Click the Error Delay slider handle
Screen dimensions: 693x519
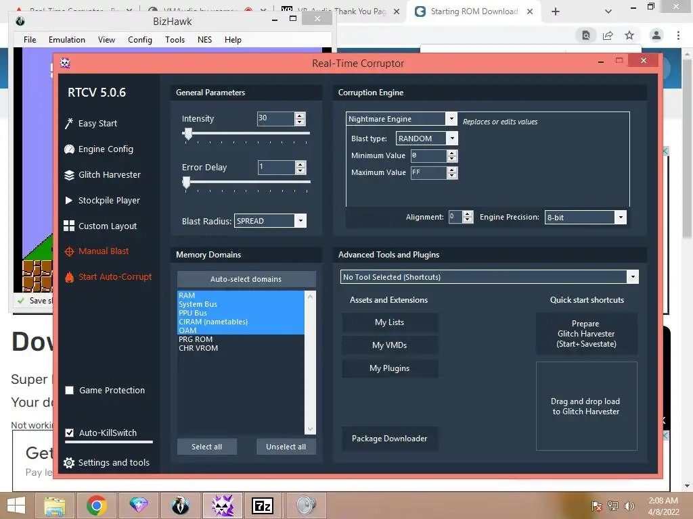(x=187, y=182)
